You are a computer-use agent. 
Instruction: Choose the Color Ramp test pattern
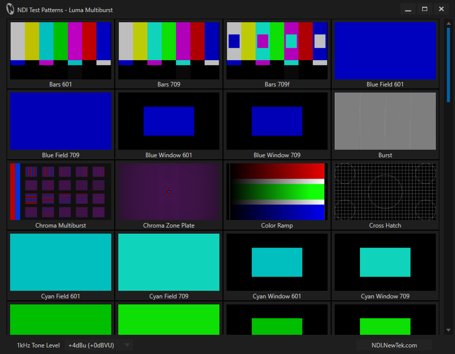point(277,192)
